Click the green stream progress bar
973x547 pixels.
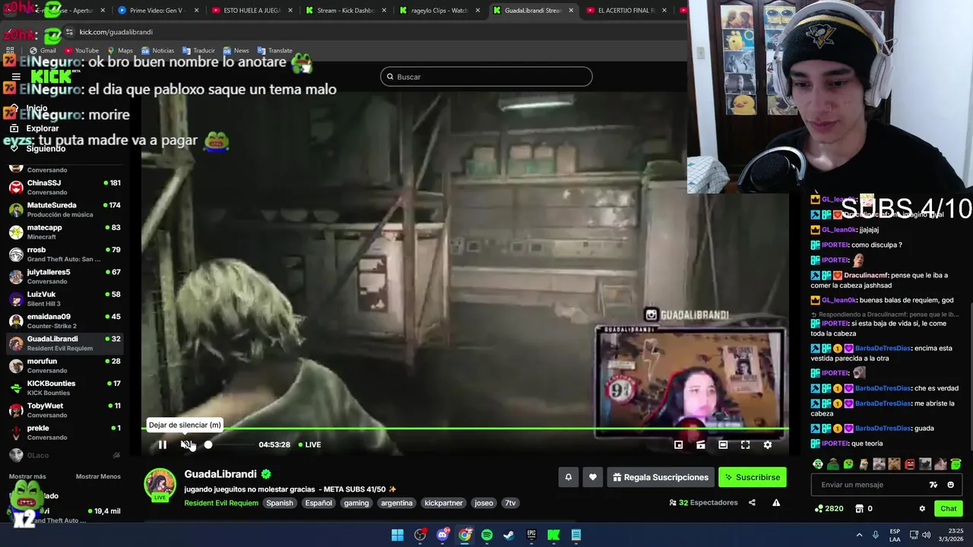coord(465,429)
